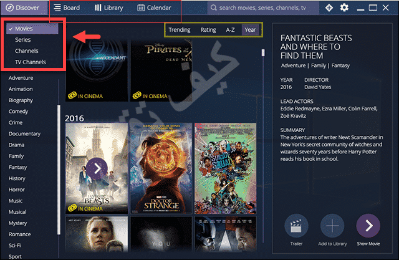Play the Trailer clapperboard icon
Screen dimensions: 399x260
click(x=296, y=226)
